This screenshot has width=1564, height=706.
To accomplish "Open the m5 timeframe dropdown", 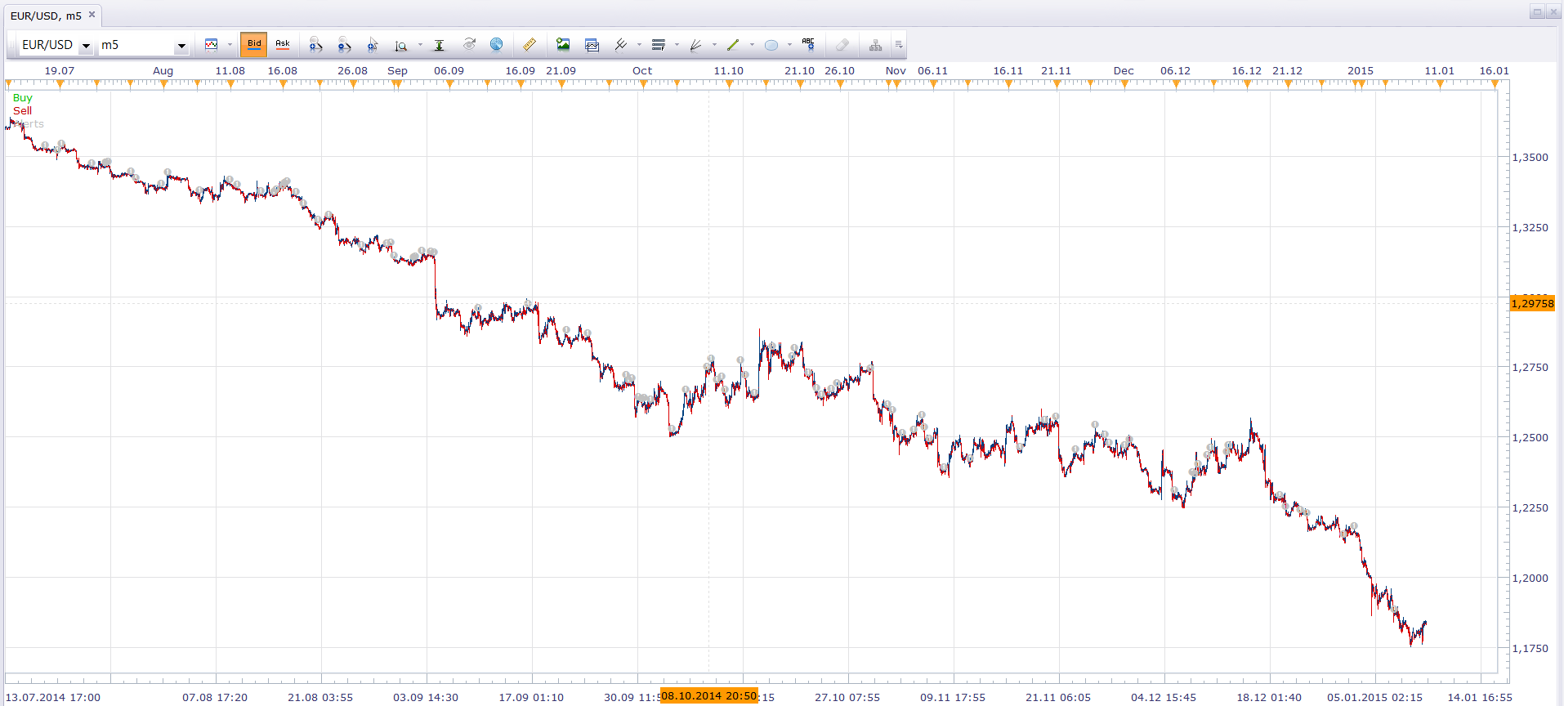I will pyautogui.click(x=181, y=46).
